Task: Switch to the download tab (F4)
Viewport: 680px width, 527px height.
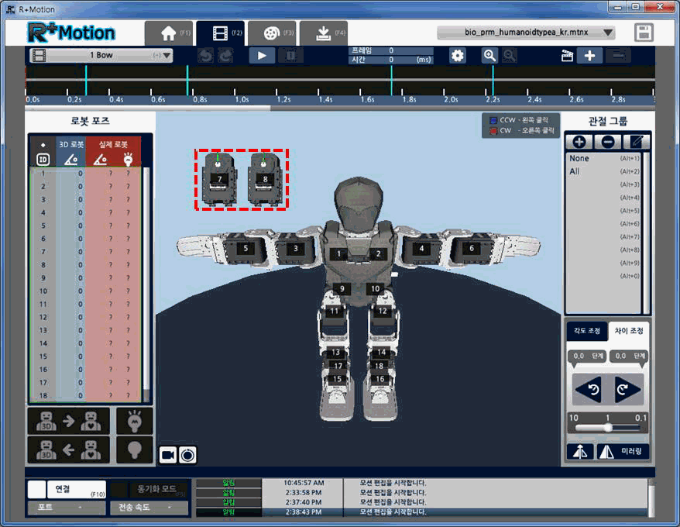Action: 322,33
